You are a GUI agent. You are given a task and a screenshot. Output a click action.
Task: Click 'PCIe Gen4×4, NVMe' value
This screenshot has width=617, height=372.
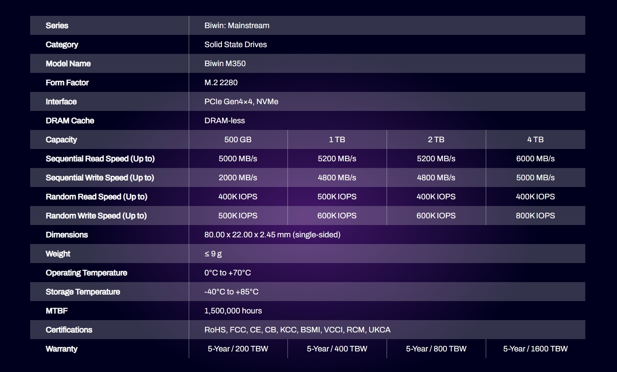click(x=241, y=101)
